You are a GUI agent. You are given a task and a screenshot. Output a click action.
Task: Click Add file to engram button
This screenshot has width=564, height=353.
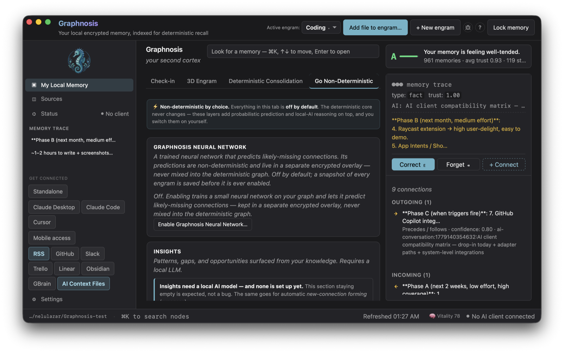(x=375, y=27)
